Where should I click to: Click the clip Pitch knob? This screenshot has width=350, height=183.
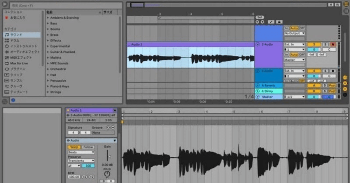[107, 173]
